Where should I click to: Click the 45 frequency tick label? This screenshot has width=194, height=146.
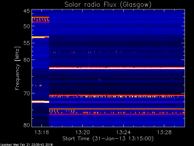[x=27, y=11]
